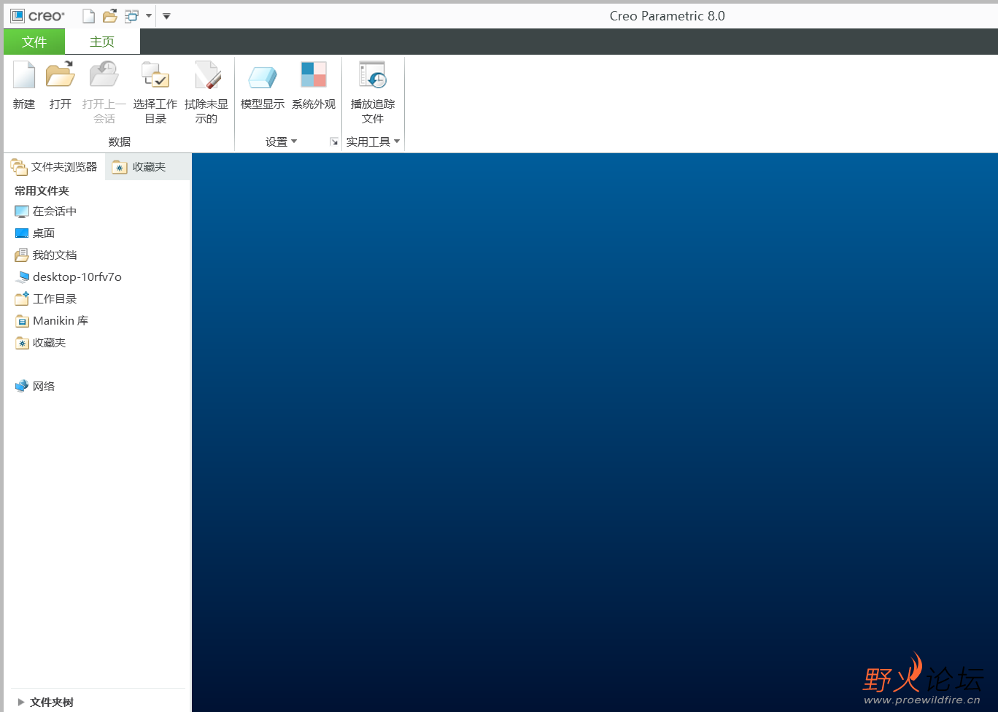
Task: Open 工作目录 (working directory) folder item
Action: (45, 299)
